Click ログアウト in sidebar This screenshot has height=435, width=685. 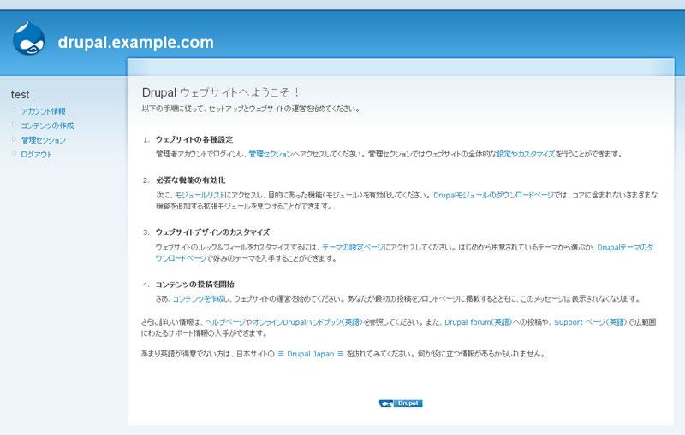pos(36,155)
